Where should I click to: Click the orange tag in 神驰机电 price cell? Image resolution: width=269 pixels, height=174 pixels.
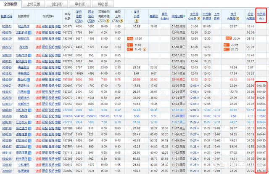[x=130, y=37]
